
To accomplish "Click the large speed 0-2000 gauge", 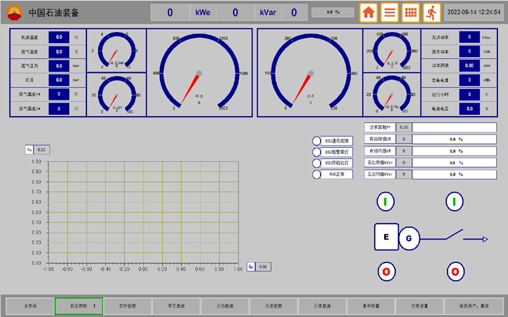I will [x=199, y=73].
